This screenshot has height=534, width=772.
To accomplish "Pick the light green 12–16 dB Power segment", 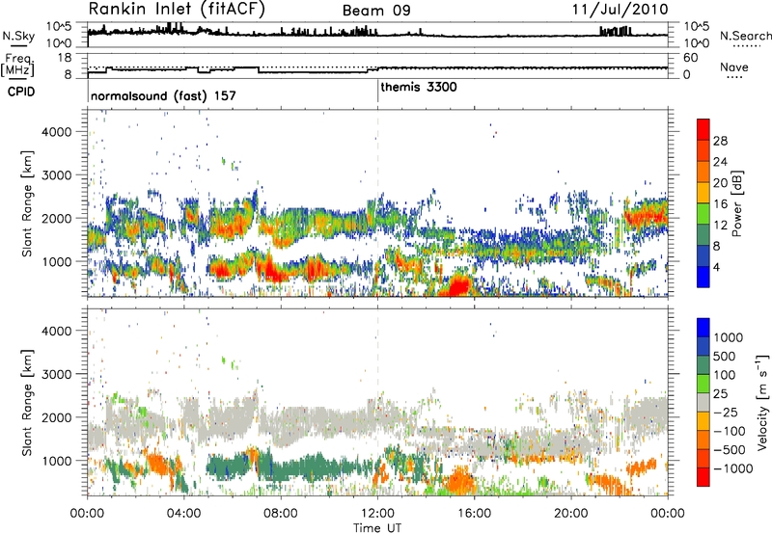I will click(703, 213).
